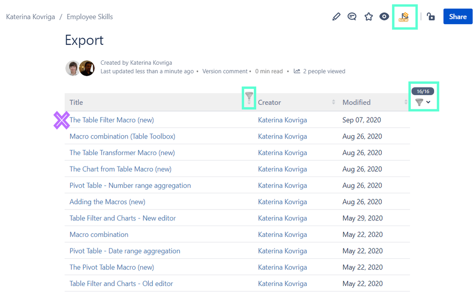Open Table Filter and Charts - Old editor
This screenshot has height=295, width=475.
pyautogui.click(x=121, y=284)
